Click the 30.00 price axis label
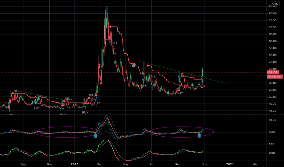Screen dimensions: 284x167 pos(273,83)
